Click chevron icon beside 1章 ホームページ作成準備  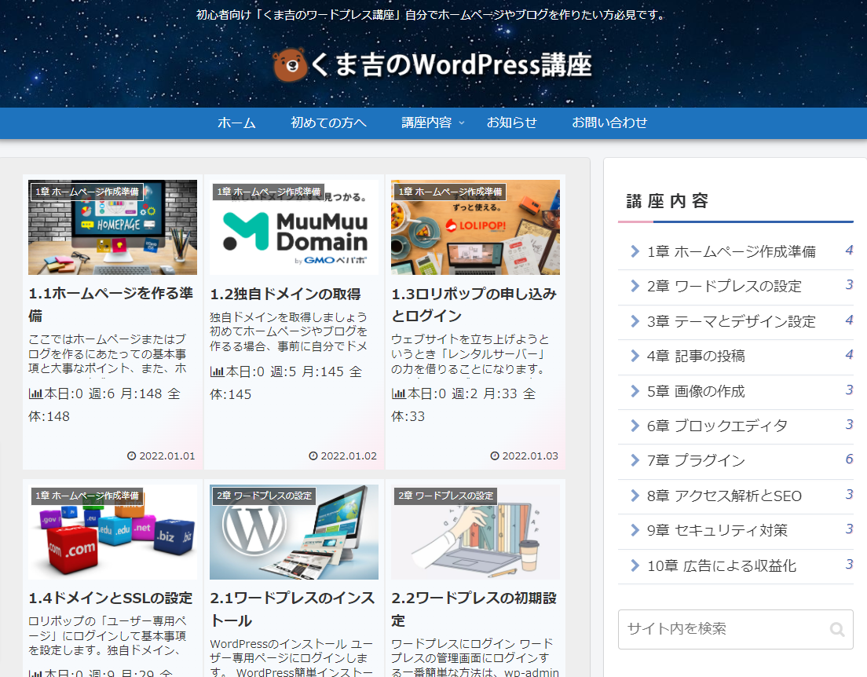pos(635,251)
